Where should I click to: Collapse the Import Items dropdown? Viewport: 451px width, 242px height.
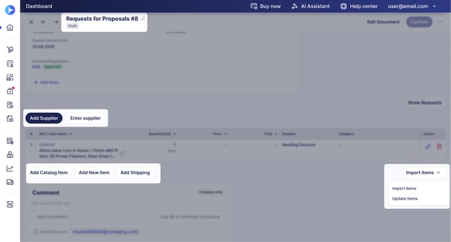(x=438, y=173)
